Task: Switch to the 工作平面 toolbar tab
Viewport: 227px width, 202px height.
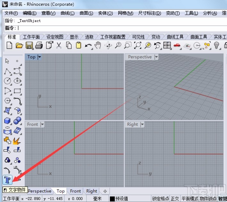Action: tap(31, 37)
